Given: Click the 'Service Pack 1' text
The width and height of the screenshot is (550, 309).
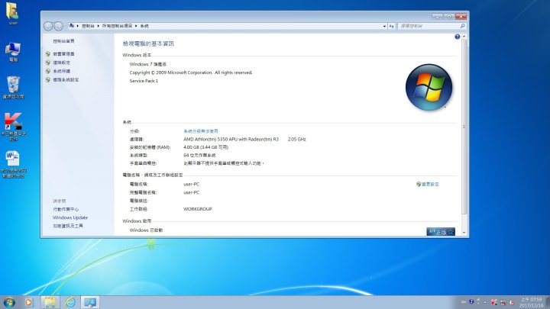Looking at the screenshot, I should pyautogui.click(x=144, y=81).
